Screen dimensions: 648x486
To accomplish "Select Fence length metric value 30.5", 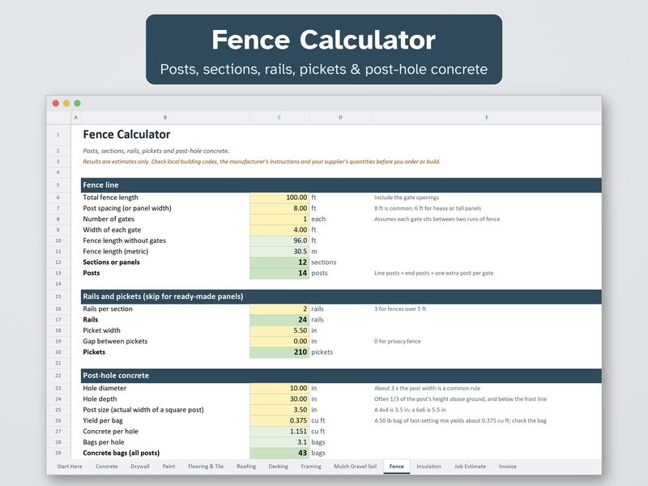I will coord(279,251).
